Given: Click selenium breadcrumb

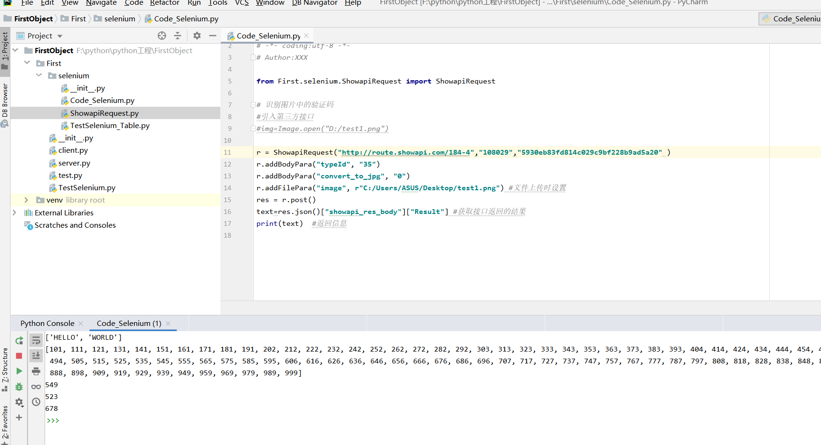Looking at the screenshot, I should click(120, 19).
